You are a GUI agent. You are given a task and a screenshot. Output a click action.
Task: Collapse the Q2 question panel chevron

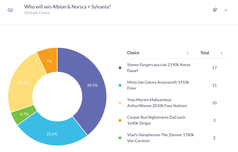pyautogui.click(x=226, y=10)
